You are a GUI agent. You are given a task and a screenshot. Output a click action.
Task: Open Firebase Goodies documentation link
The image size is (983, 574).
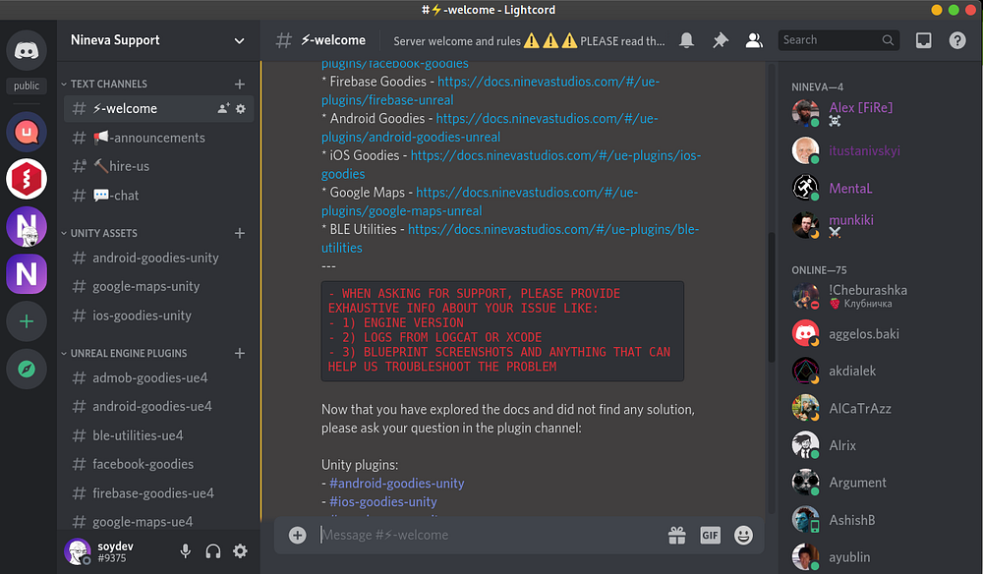pos(491,90)
